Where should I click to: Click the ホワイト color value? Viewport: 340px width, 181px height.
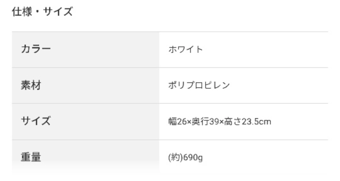point(186,49)
